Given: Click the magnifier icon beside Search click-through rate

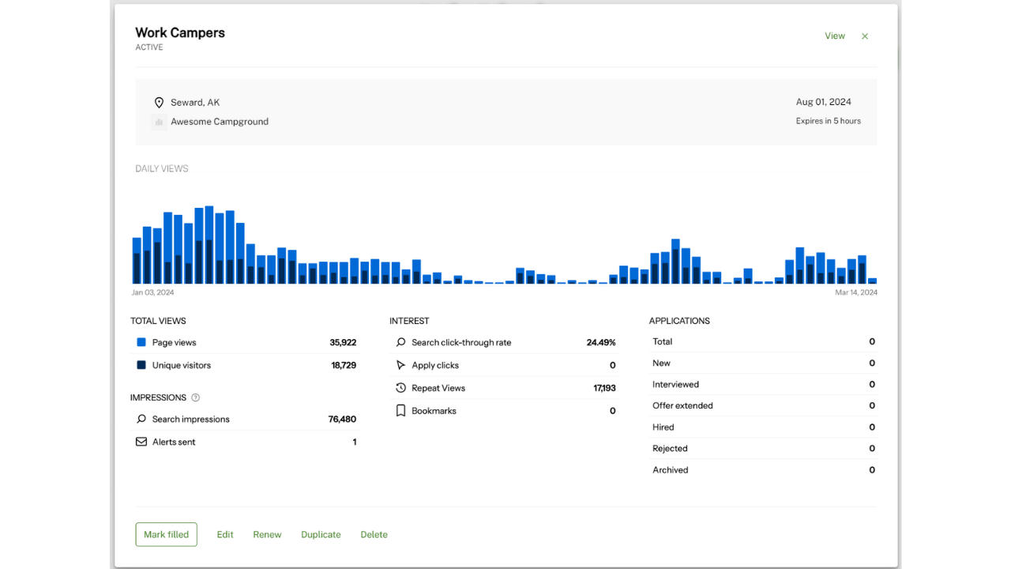Looking at the screenshot, I should point(400,342).
